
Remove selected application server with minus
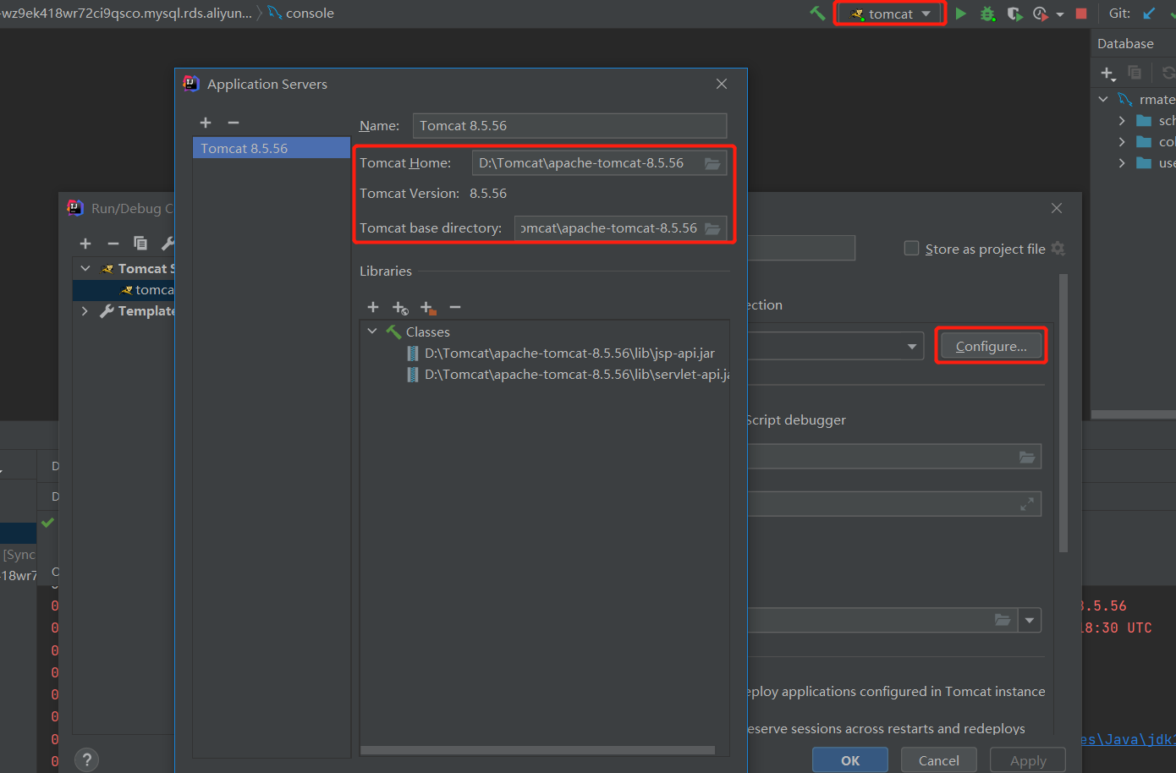(x=234, y=123)
